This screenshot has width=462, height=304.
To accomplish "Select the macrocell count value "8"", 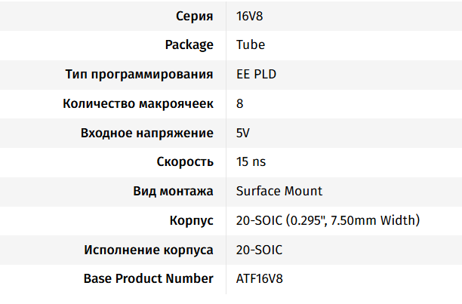I will pyautogui.click(x=240, y=103).
